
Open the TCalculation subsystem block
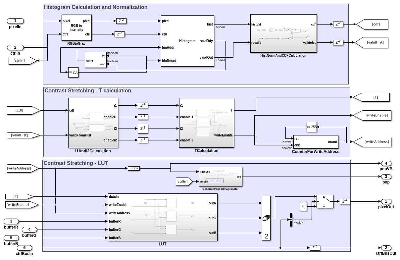tap(206, 123)
